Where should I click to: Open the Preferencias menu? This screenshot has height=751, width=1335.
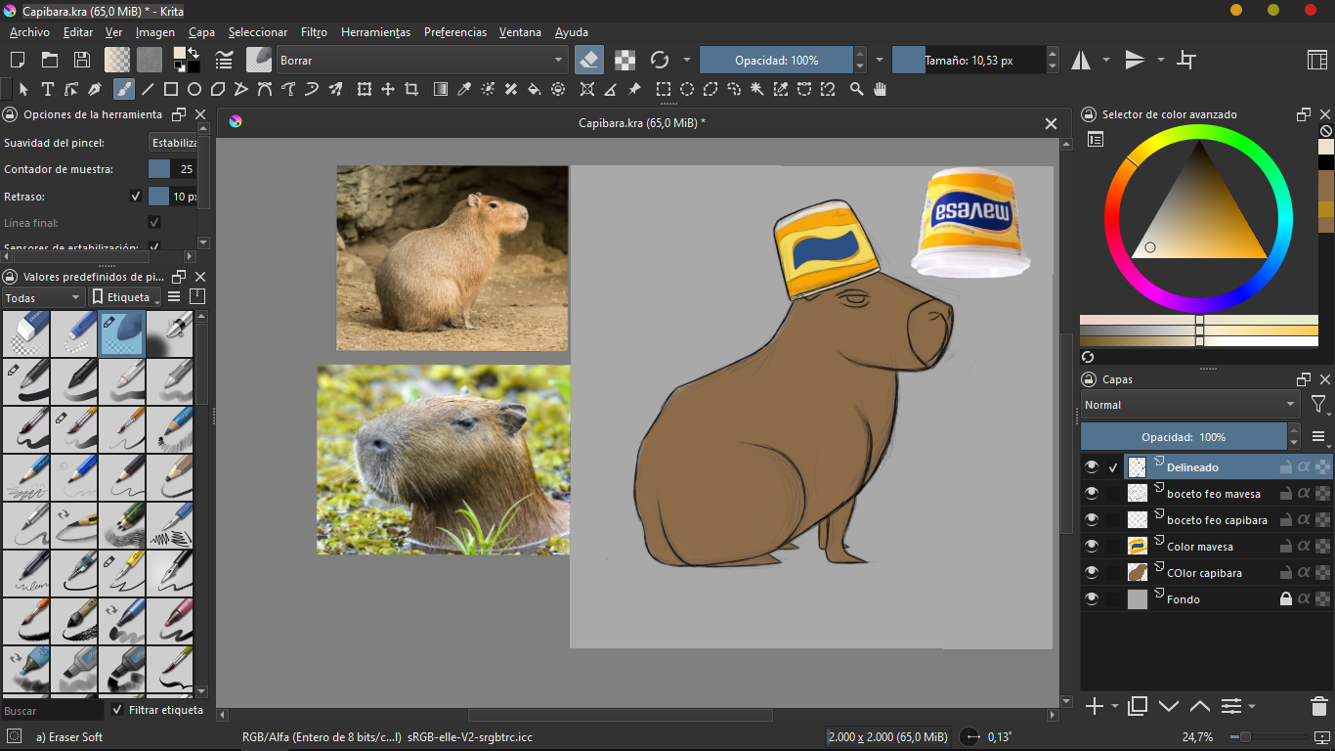pos(454,32)
